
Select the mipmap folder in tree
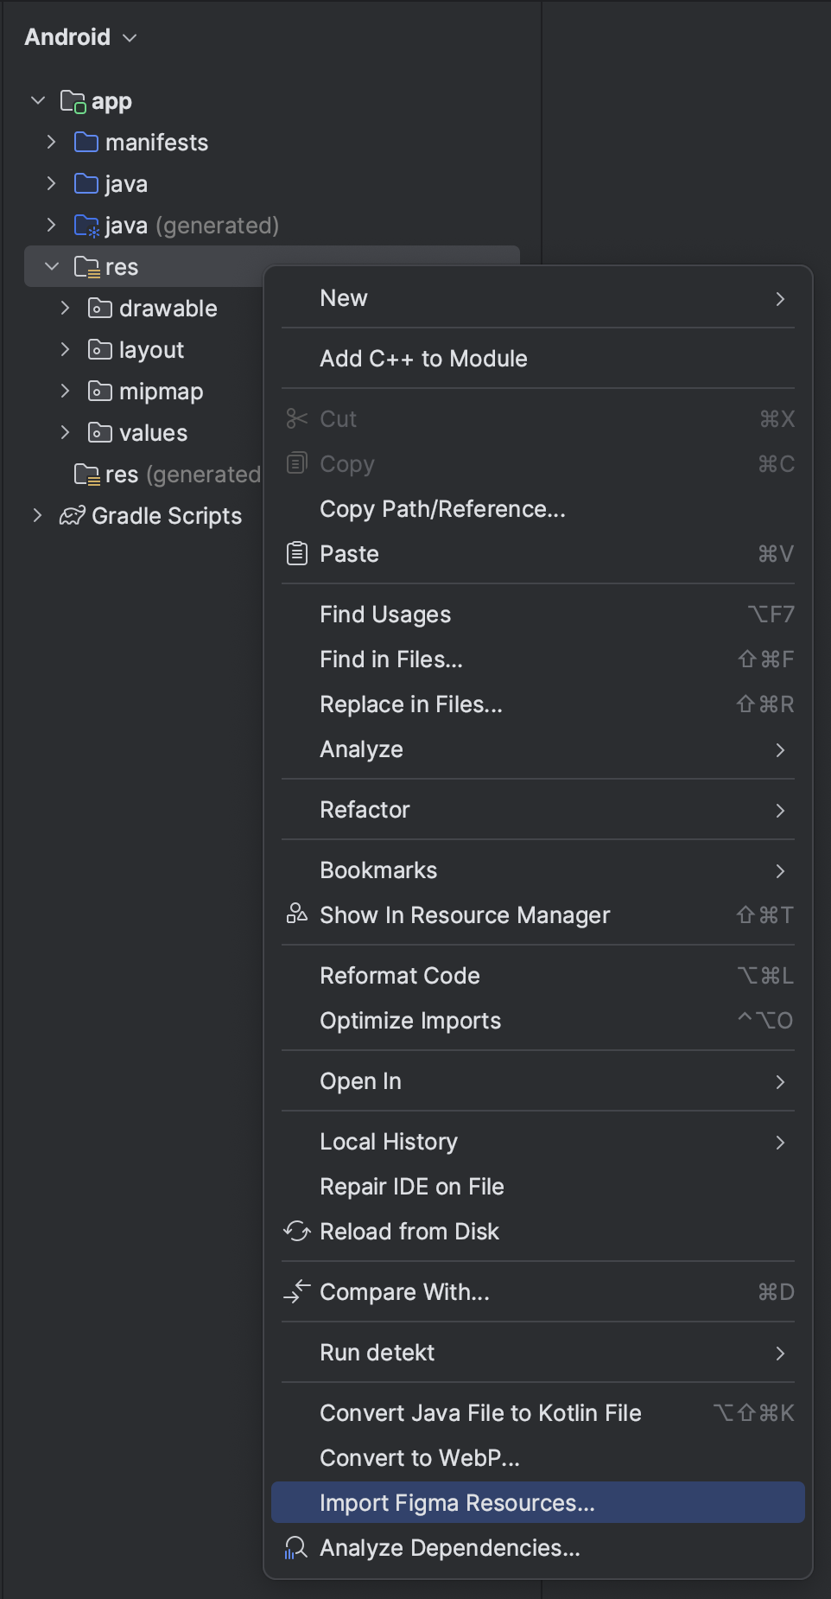point(161,392)
